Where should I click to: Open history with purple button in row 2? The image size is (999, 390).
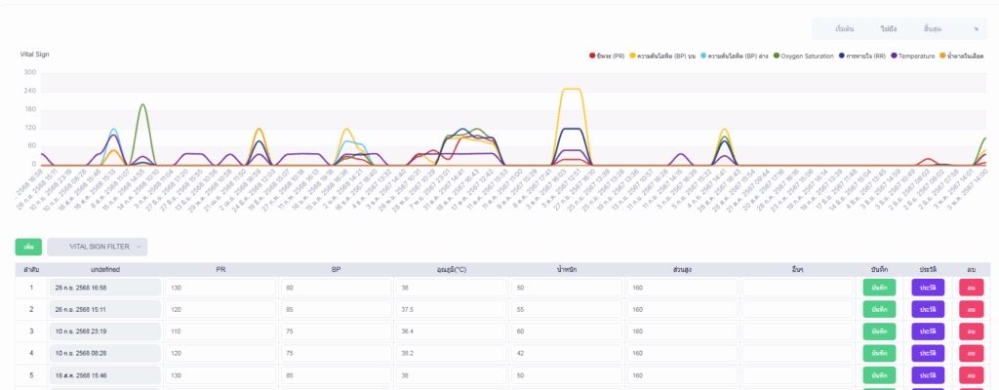point(927,309)
